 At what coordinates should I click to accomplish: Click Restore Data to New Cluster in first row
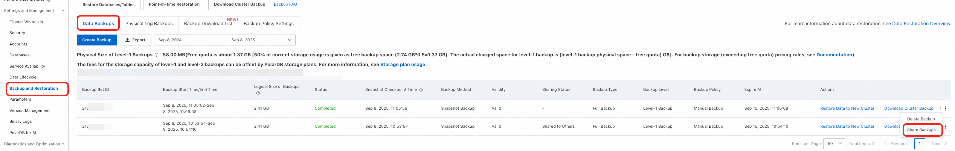tap(847, 109)
